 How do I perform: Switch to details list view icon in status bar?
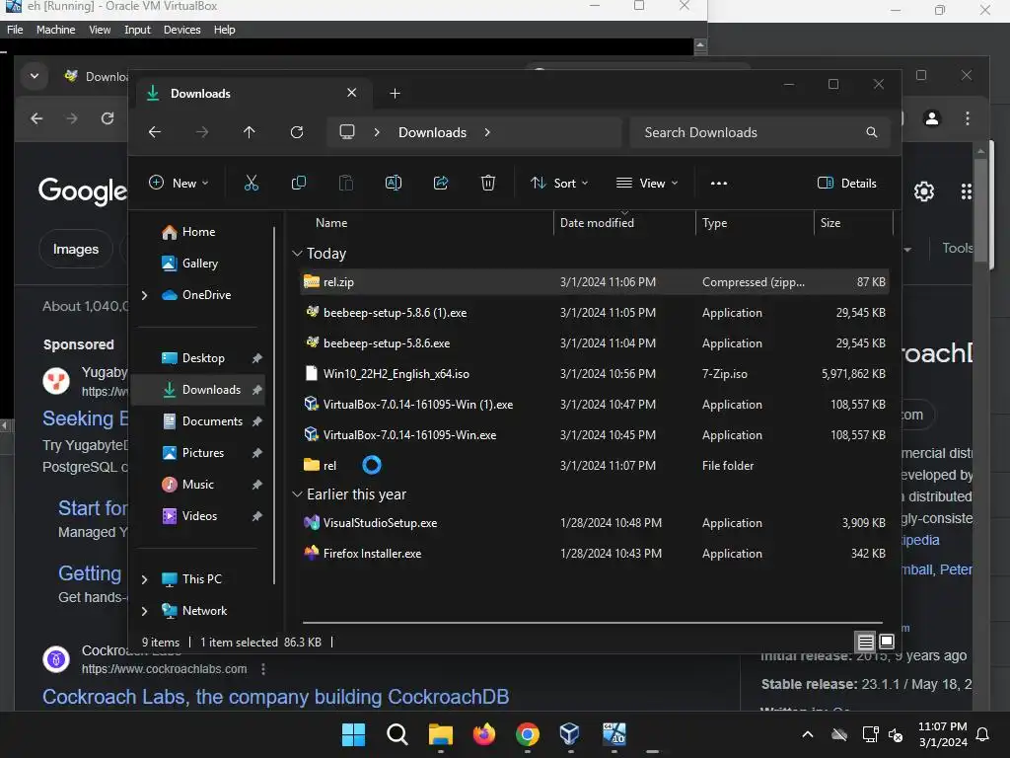tap(865, 642)
